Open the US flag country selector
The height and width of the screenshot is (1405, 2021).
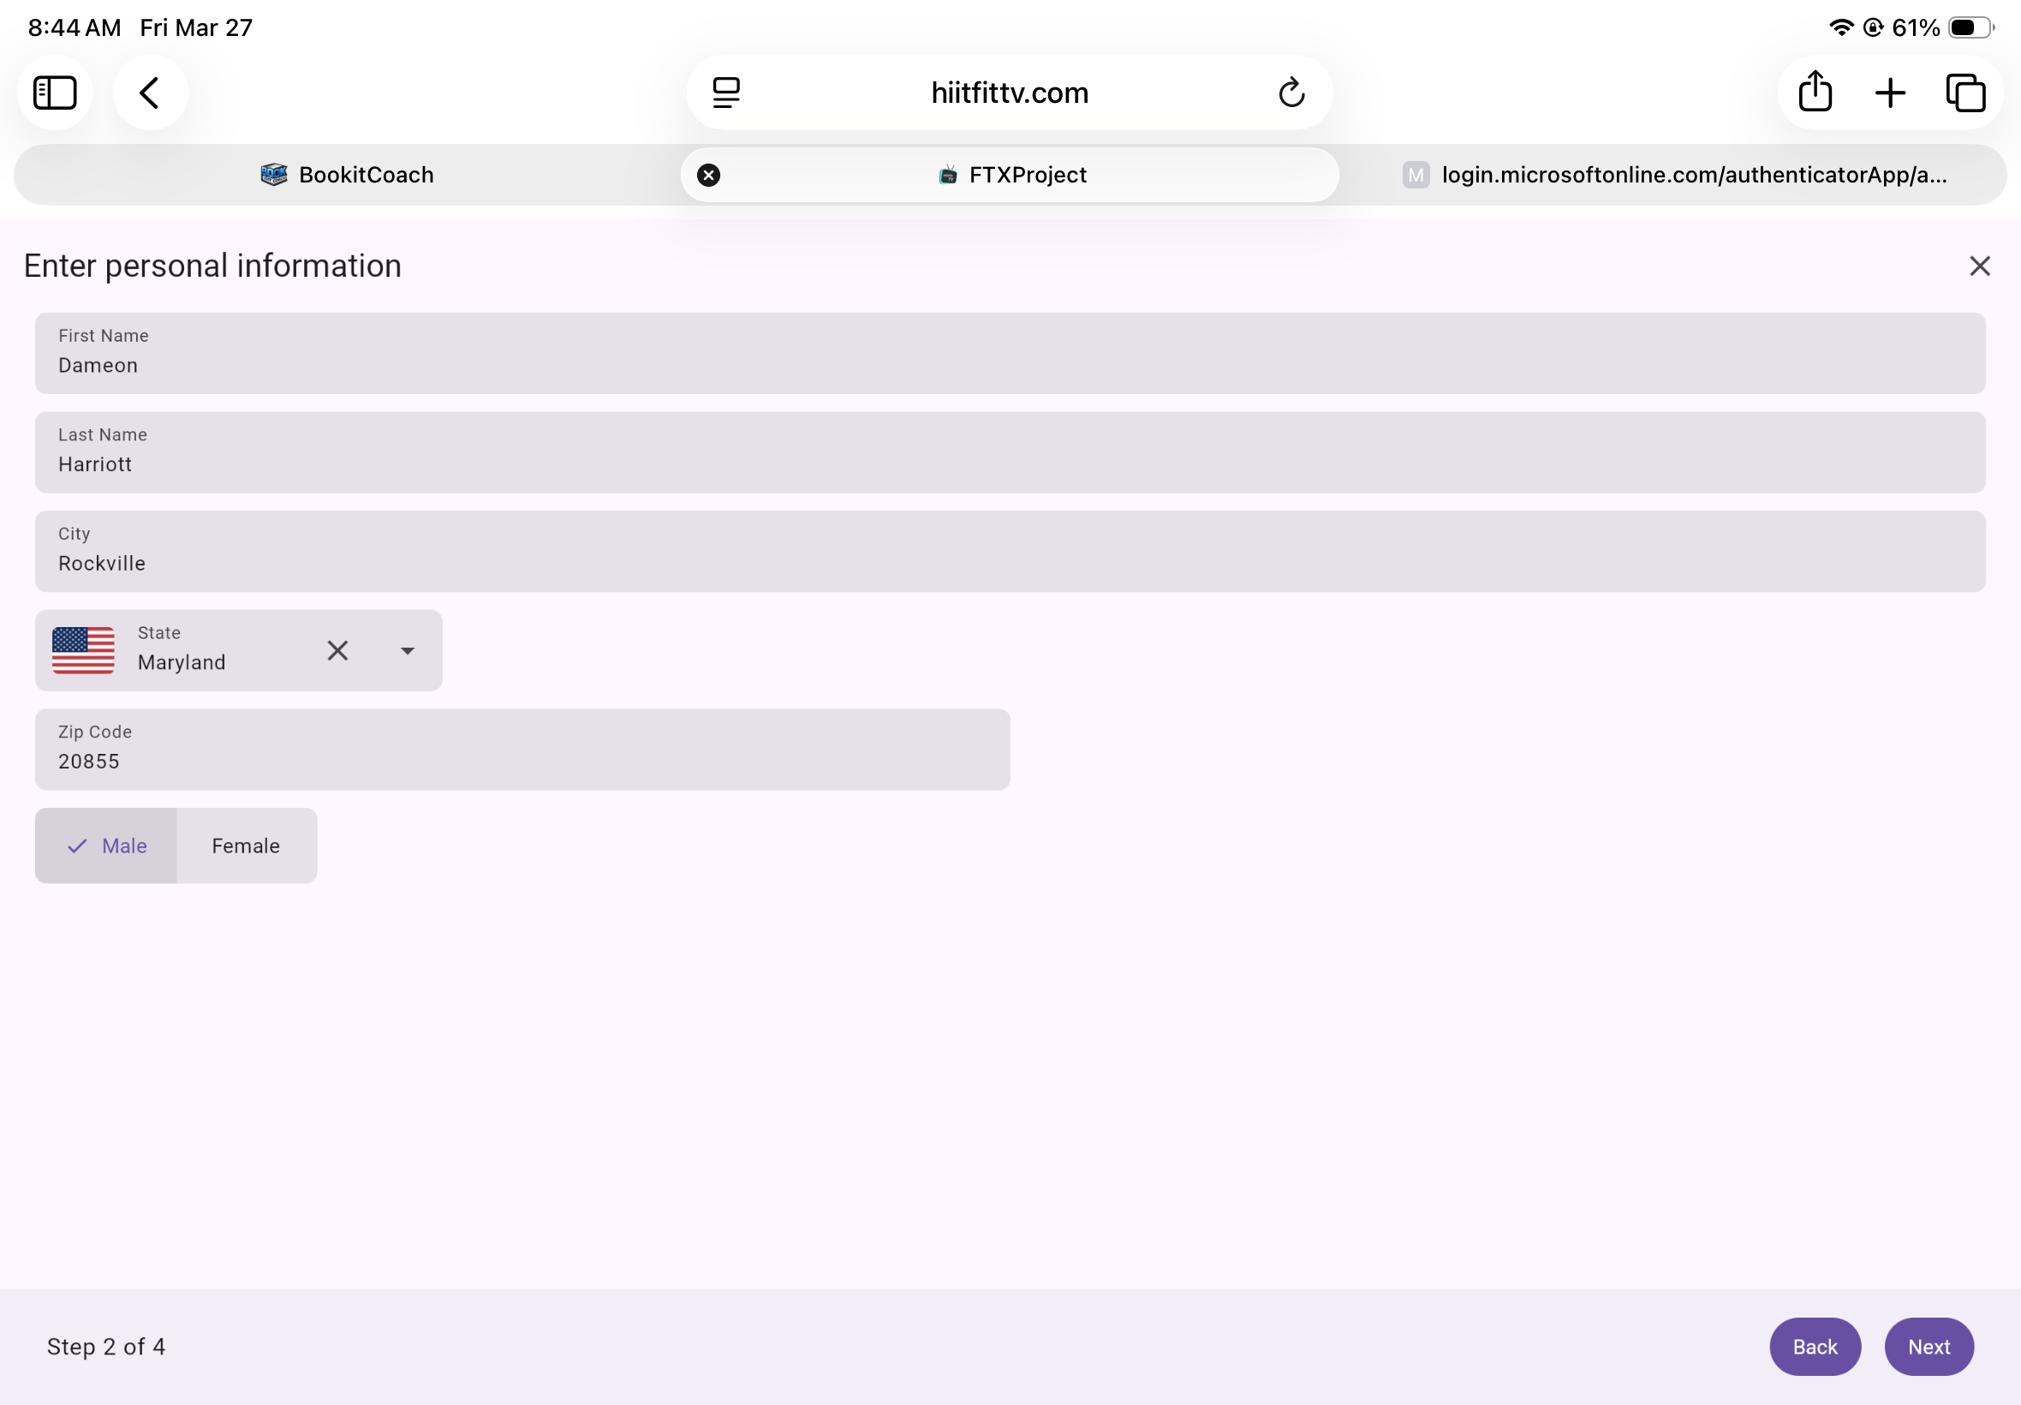[x=84, y=650]
